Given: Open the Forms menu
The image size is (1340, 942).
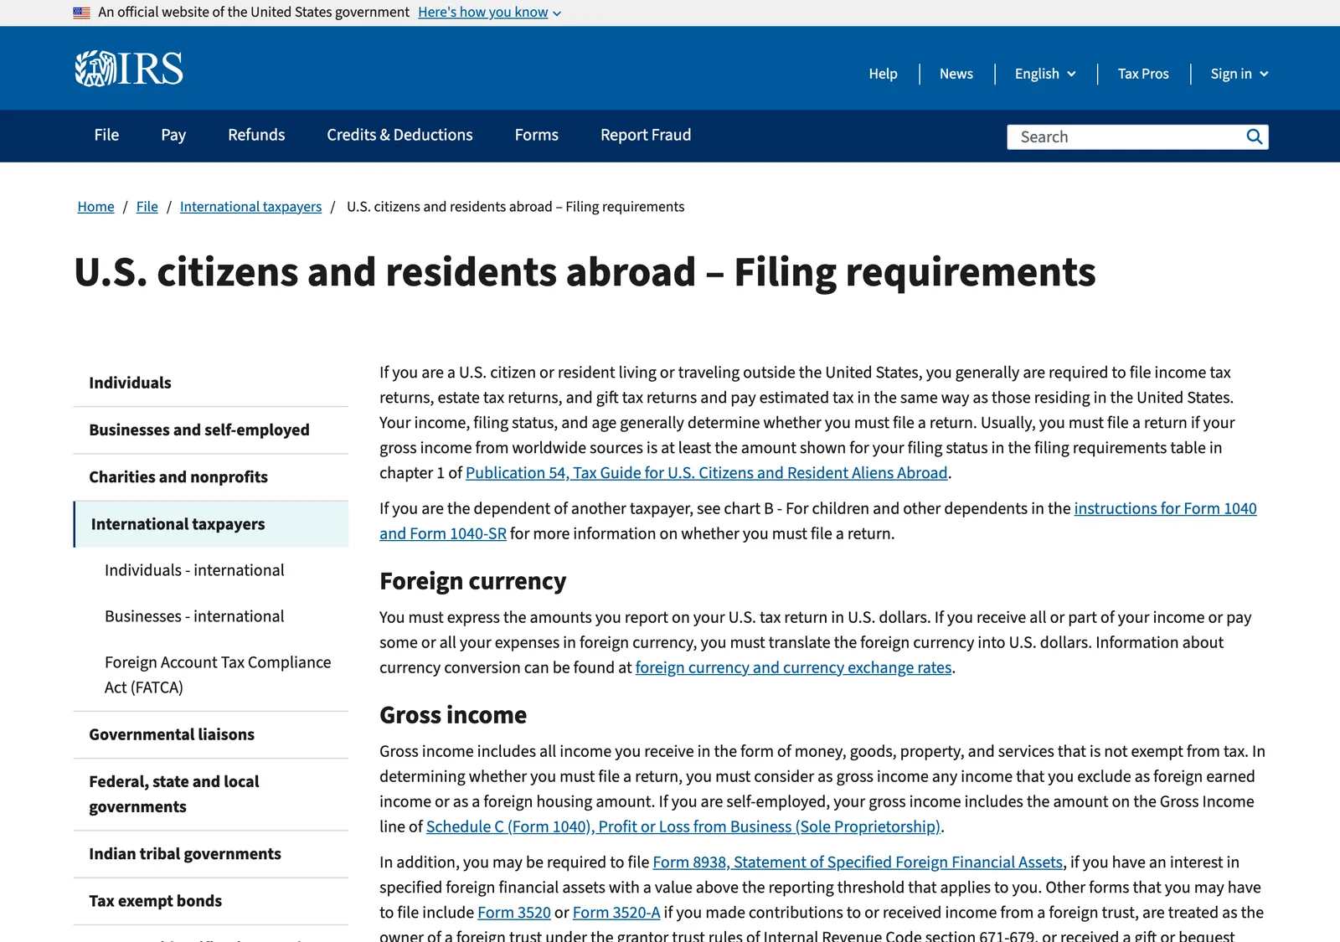Looking at the screenshot, I should pos(537,135).
